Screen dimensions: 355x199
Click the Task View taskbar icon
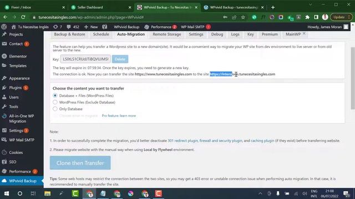tap(33, 193)
